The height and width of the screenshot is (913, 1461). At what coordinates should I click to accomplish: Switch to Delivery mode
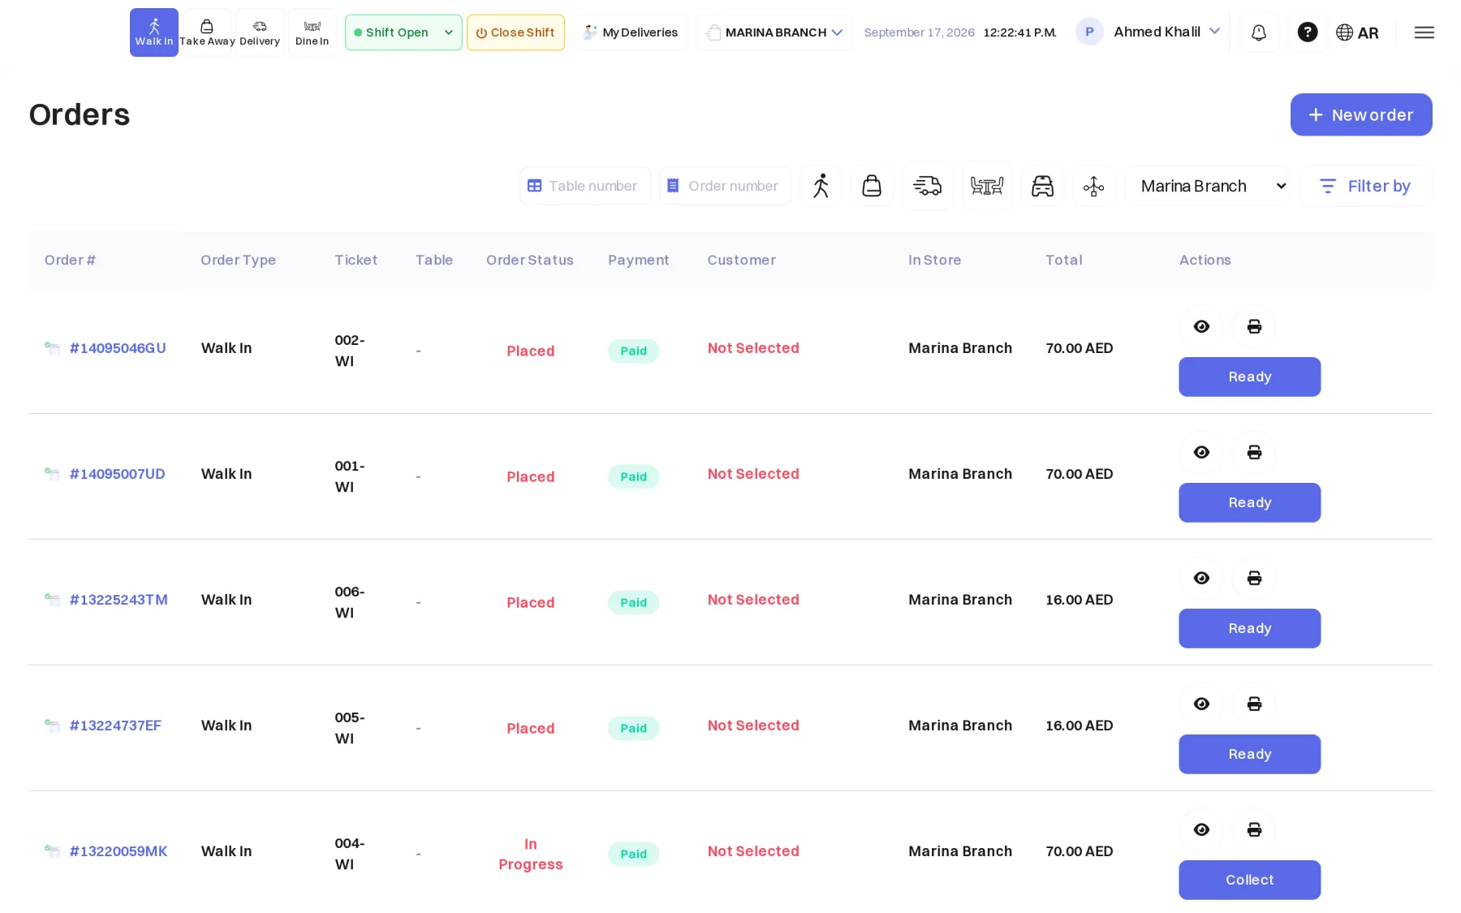(x=260, y=32)
